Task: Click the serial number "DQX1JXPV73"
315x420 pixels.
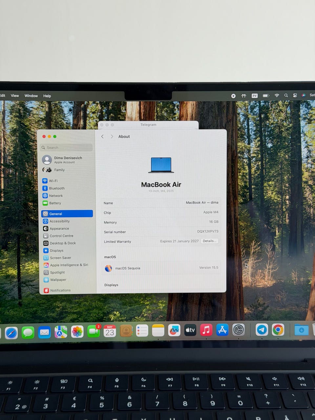Action: 208,231
